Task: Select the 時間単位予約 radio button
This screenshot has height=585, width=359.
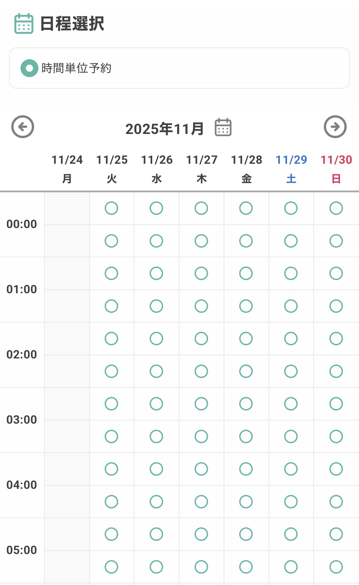Action: [x=29, y=68]
